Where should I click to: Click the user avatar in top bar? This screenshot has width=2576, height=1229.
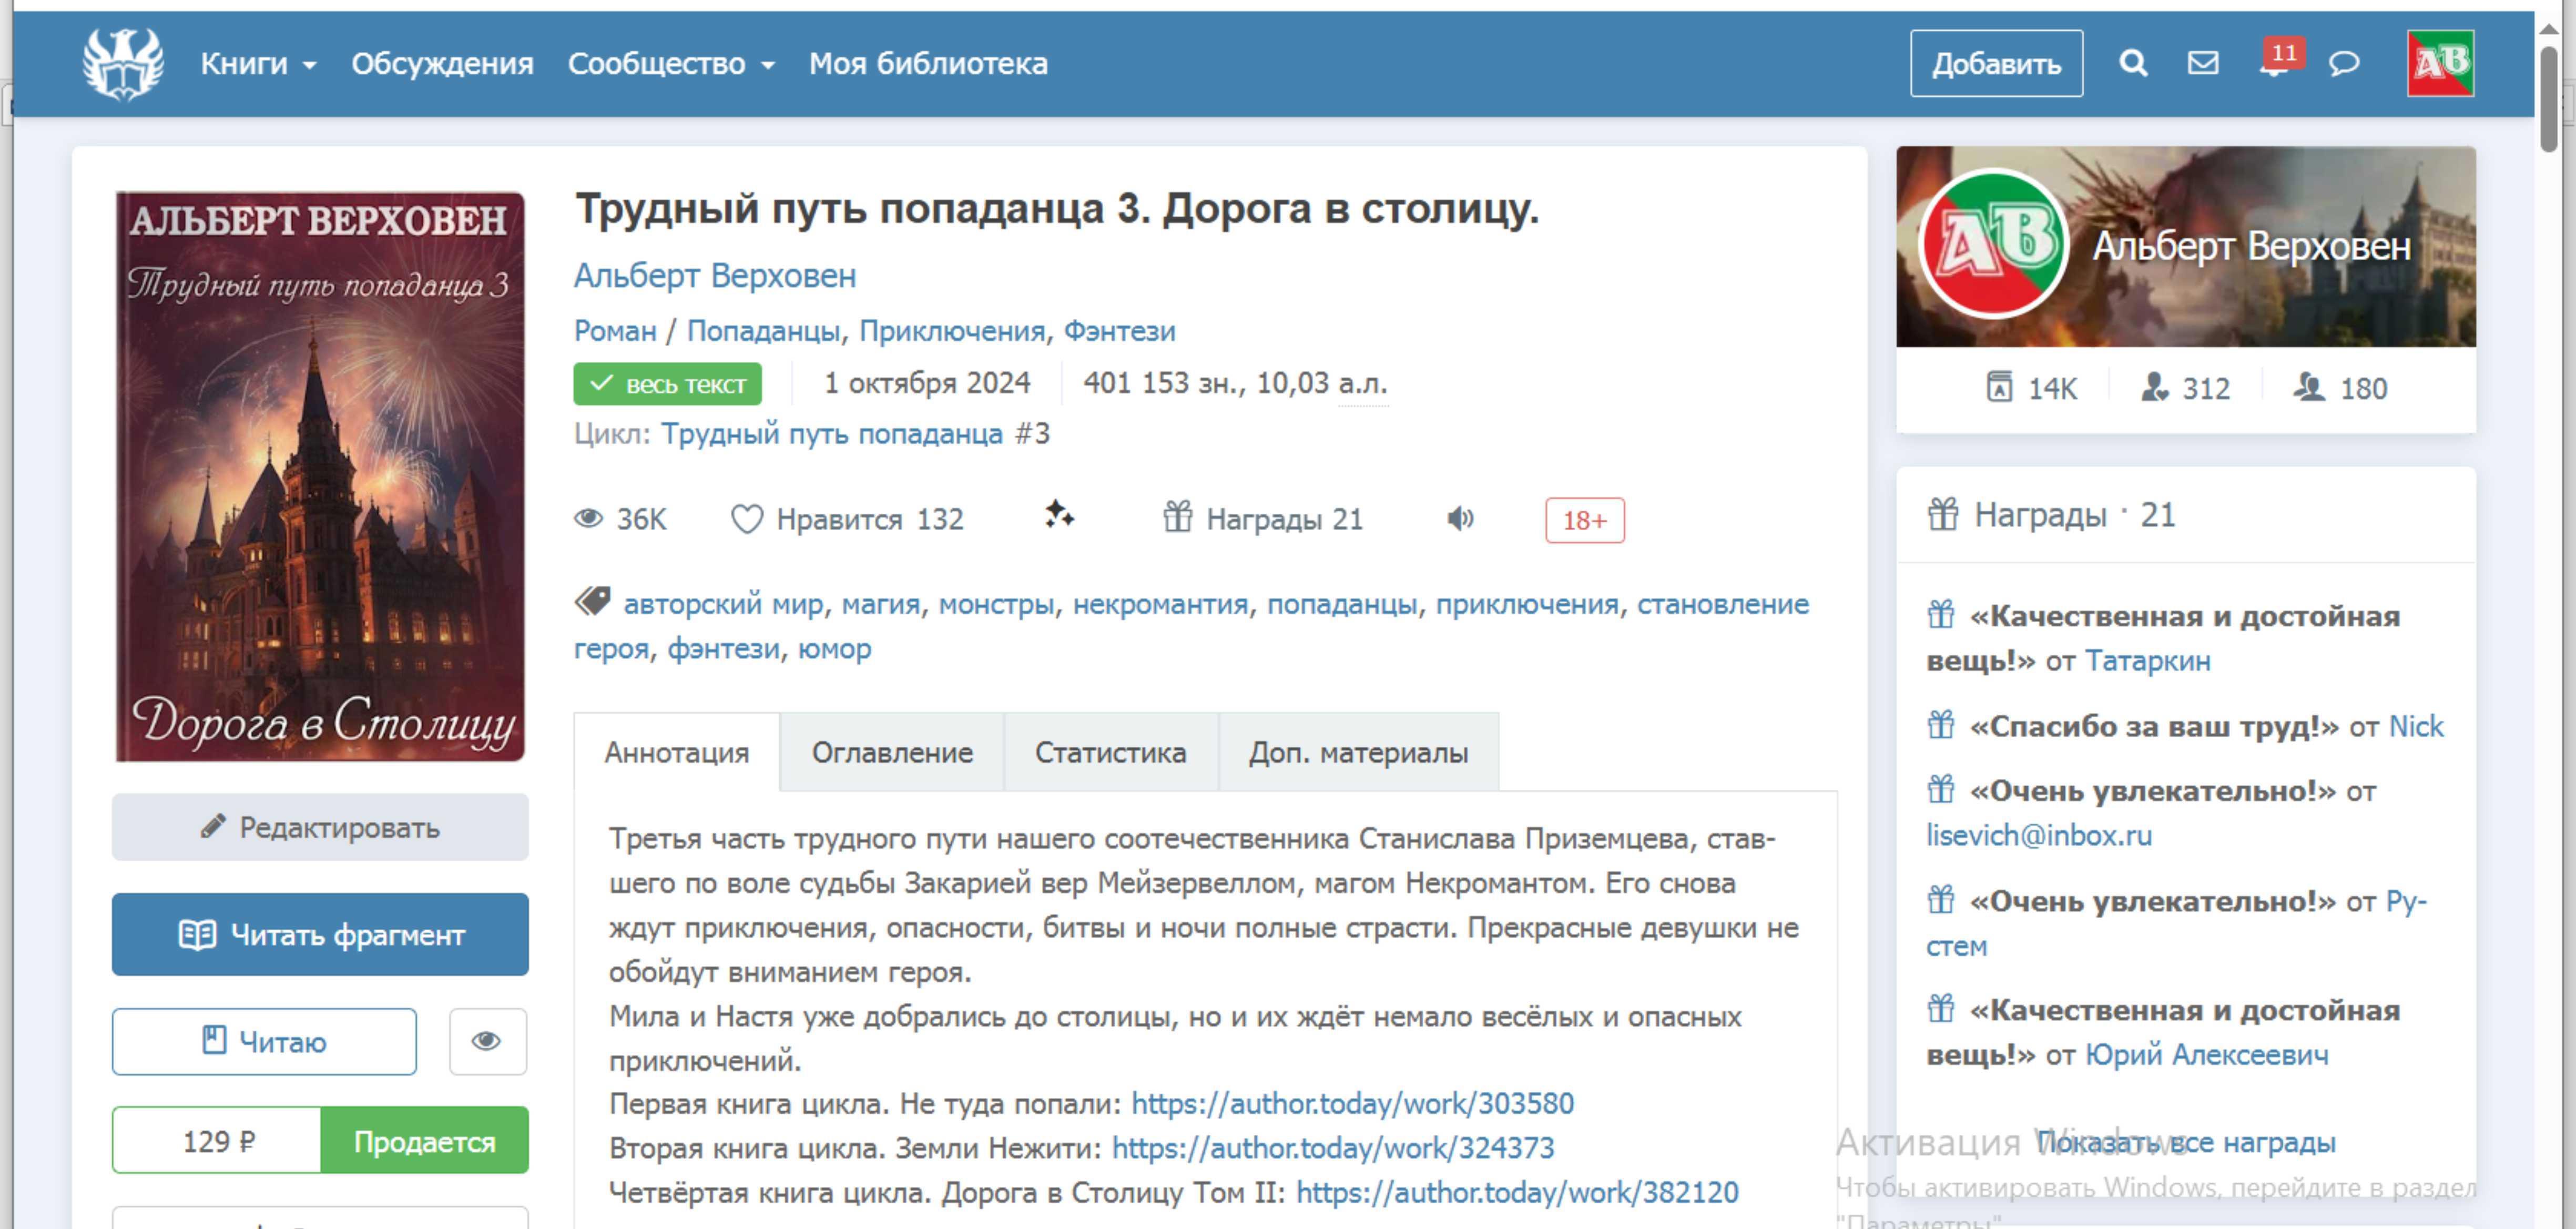pyautogui.click(x=2440, y=64)
